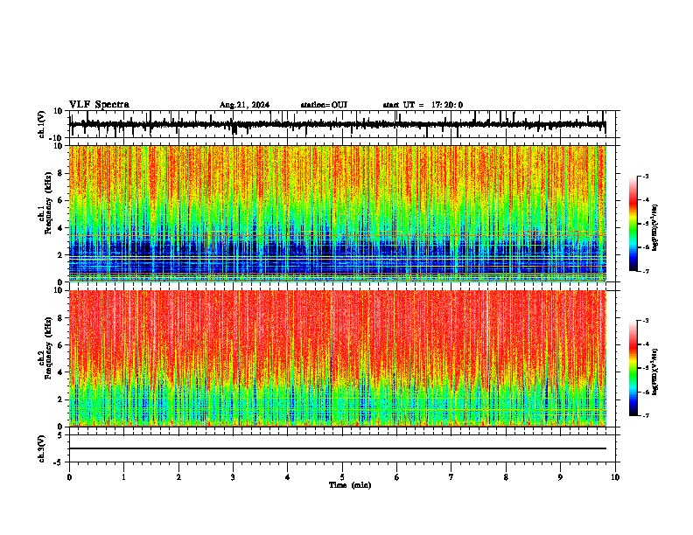Click the "-7" label on ch.1 colorbar
693x535 pixels.
click(645, 271)
